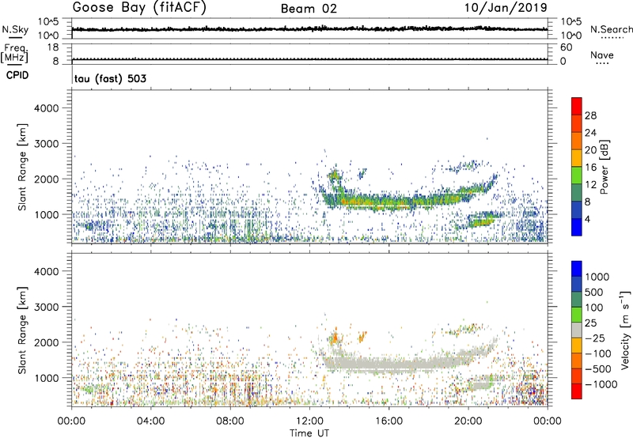Click the 'tau (fast) 503' mode text

click(x=110, y=78)
